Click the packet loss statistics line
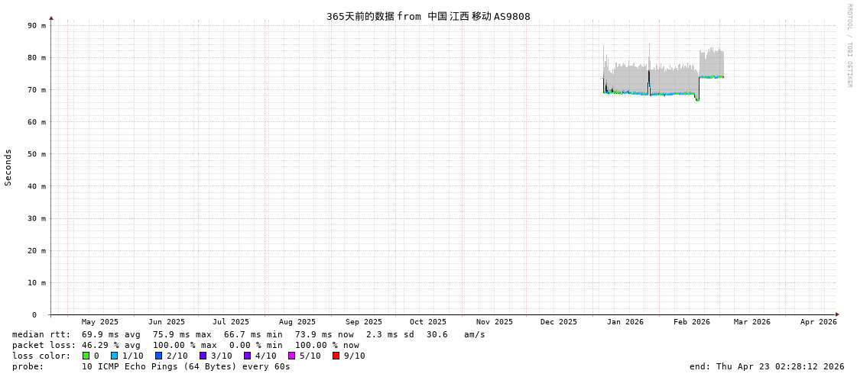The width and height of the screenshot is (857, 377). pos(186,345)
